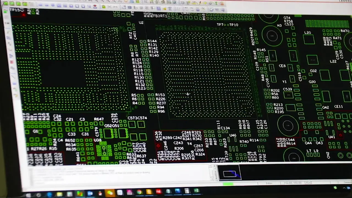This screenshot has width=352, height=198.
Task: Open the Windows Start menu
Action: tap(28, 195)
